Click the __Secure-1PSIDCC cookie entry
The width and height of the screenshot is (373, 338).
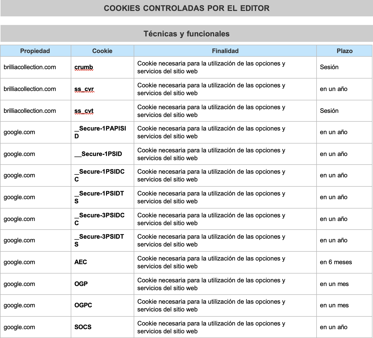99,175
